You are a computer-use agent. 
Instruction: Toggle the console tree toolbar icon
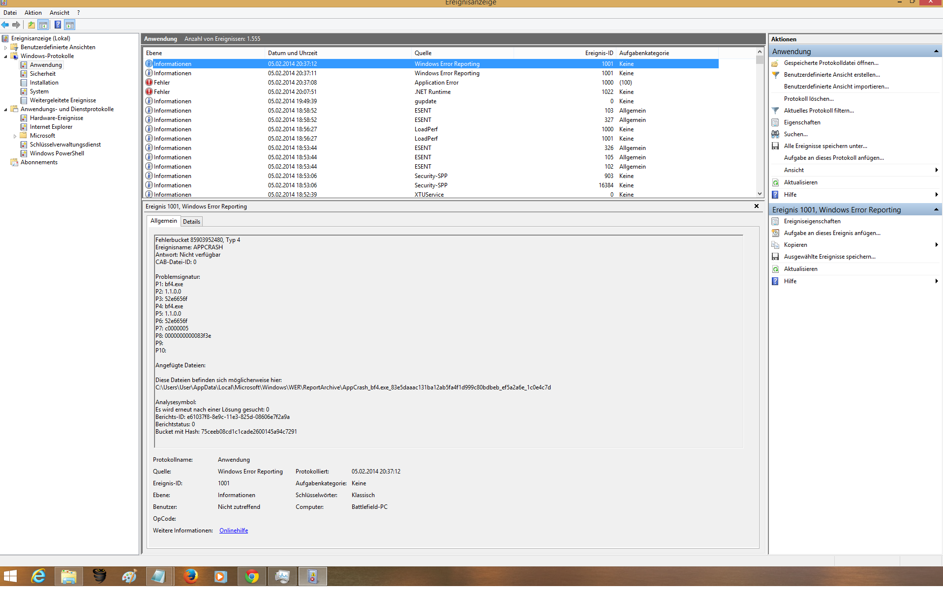coord(43,25)
